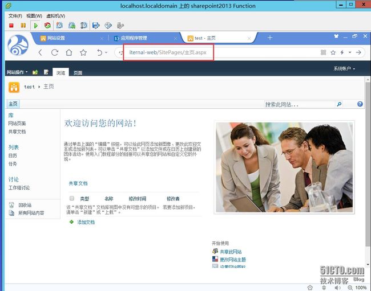The width and height of the screenshot is (371, 291).
Task: Switch to the 应用程序管理 browser tab
Action: (134, 38)
